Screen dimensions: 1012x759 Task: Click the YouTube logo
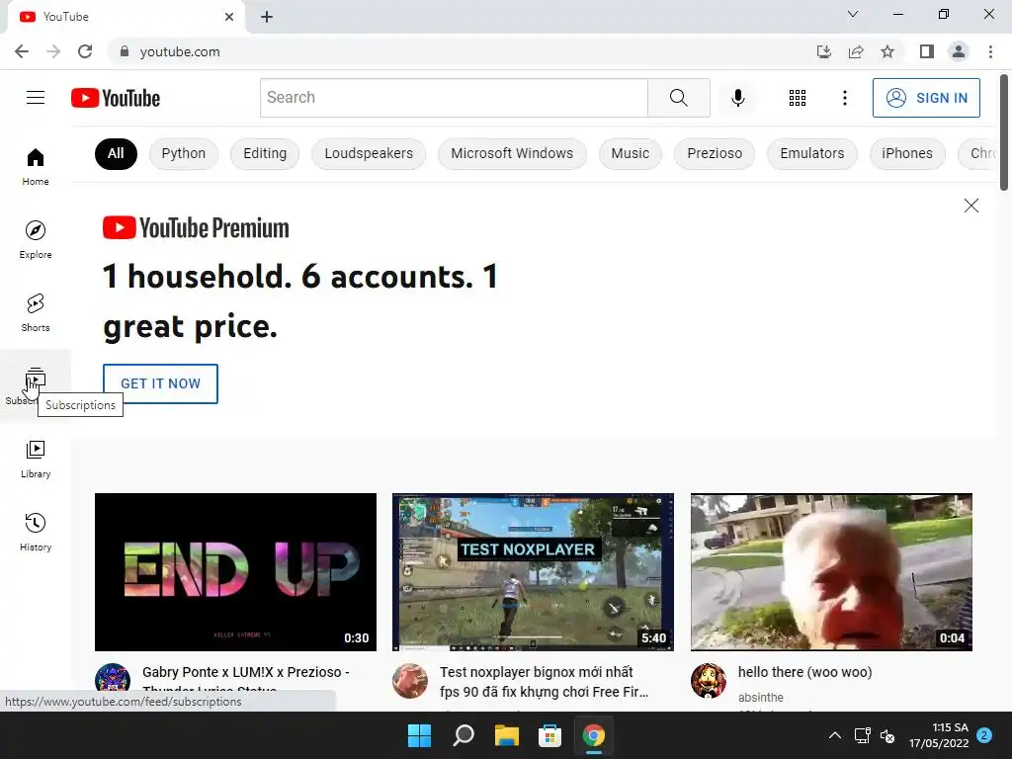tap(116, 98)
